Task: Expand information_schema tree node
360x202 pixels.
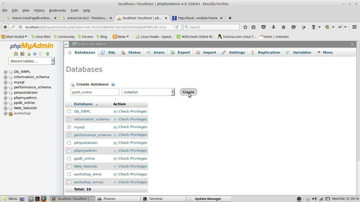Action: tap(5, 77)
